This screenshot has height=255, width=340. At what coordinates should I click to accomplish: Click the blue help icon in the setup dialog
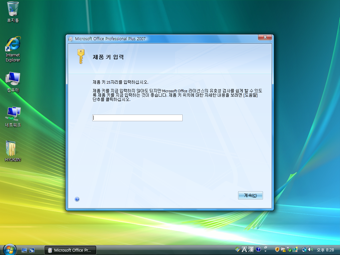coord(77,199)
